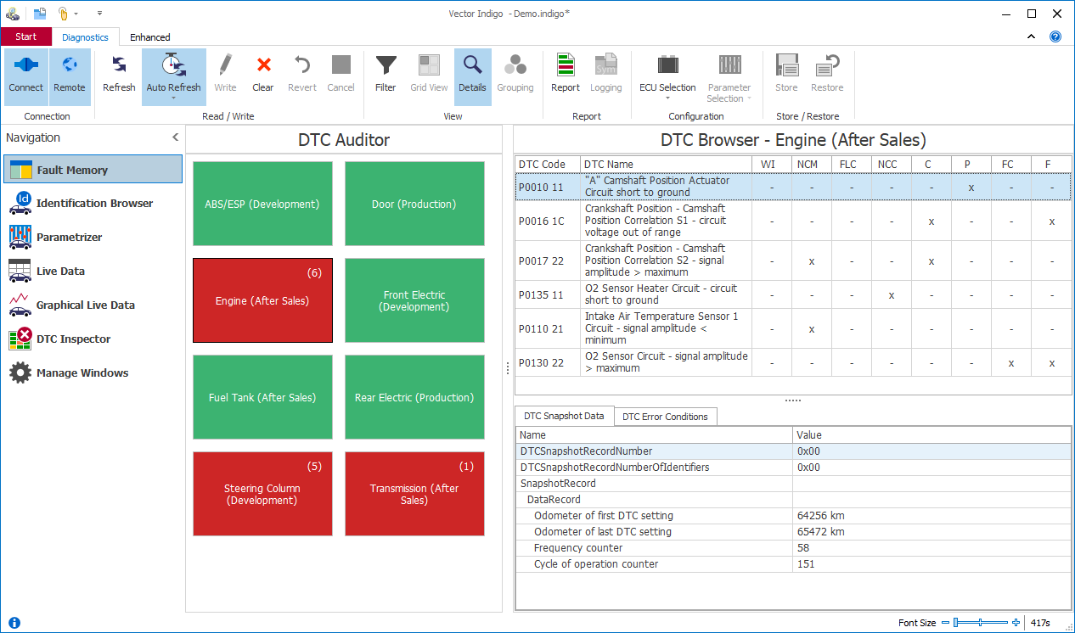This screenshot has height=633, width=1075.
Task: Open Parametrizer in Navigation
Action: (x=93, y=237)
